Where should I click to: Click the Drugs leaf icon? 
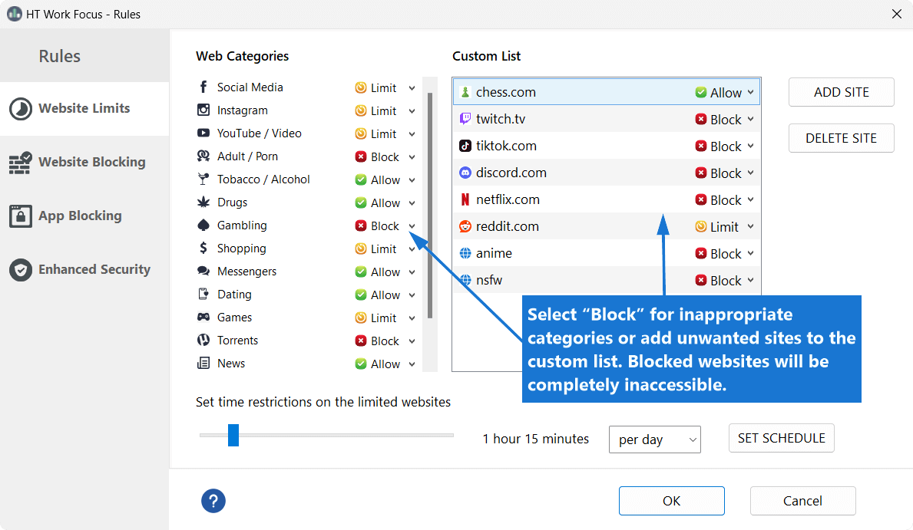click(x=203, y=202)
